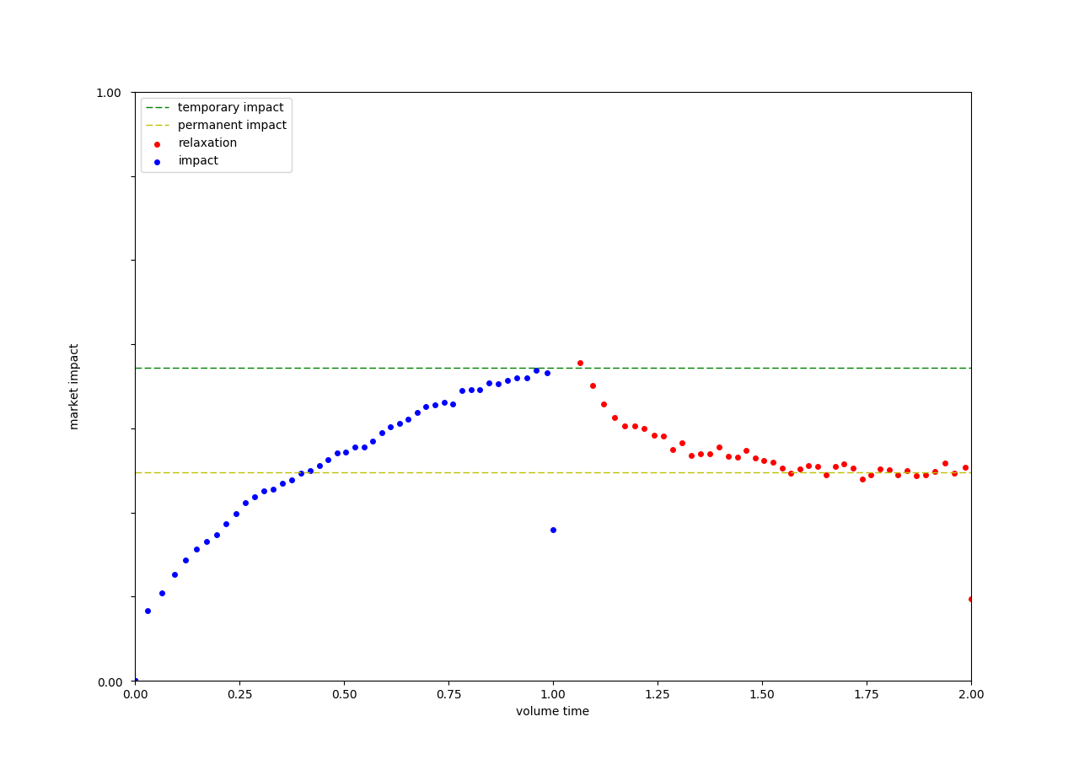Click the first red relaxation point above green line
Viewport: 1079px width, 765px height.
(x=580, y=363)
